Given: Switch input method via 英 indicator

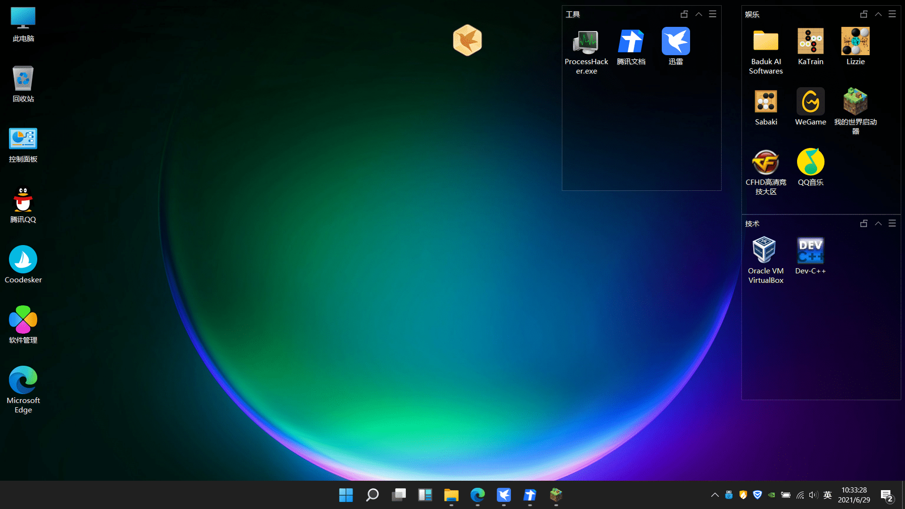Looking at the screenshot, I should pos(828,495).
